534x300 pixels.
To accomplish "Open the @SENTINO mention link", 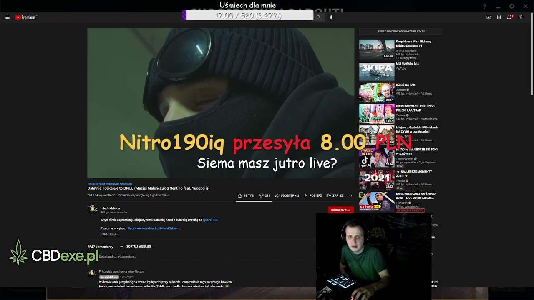I will (x=210, y=220).
